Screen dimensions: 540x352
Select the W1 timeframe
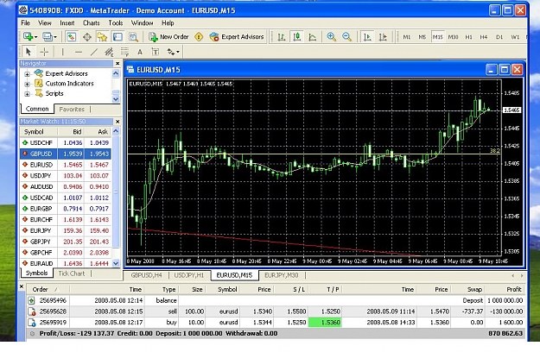click(515, 37)
